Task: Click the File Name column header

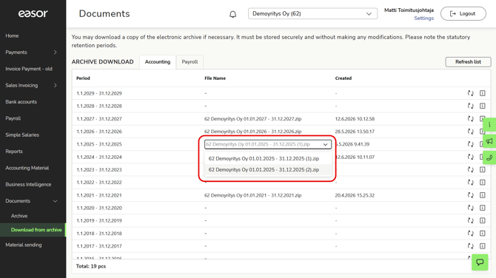Action: click(215, 78)
